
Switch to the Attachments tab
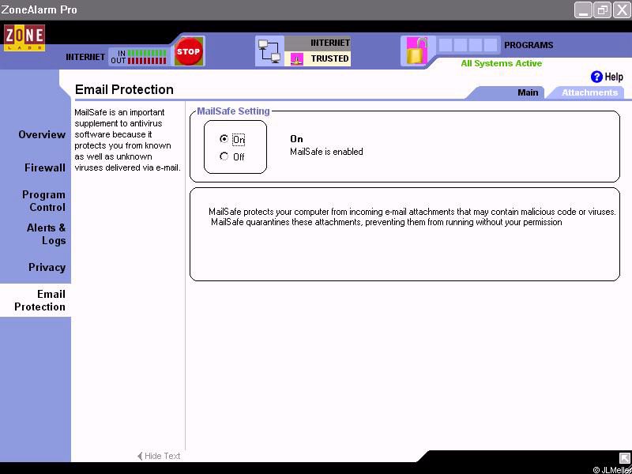coord(589,92)
